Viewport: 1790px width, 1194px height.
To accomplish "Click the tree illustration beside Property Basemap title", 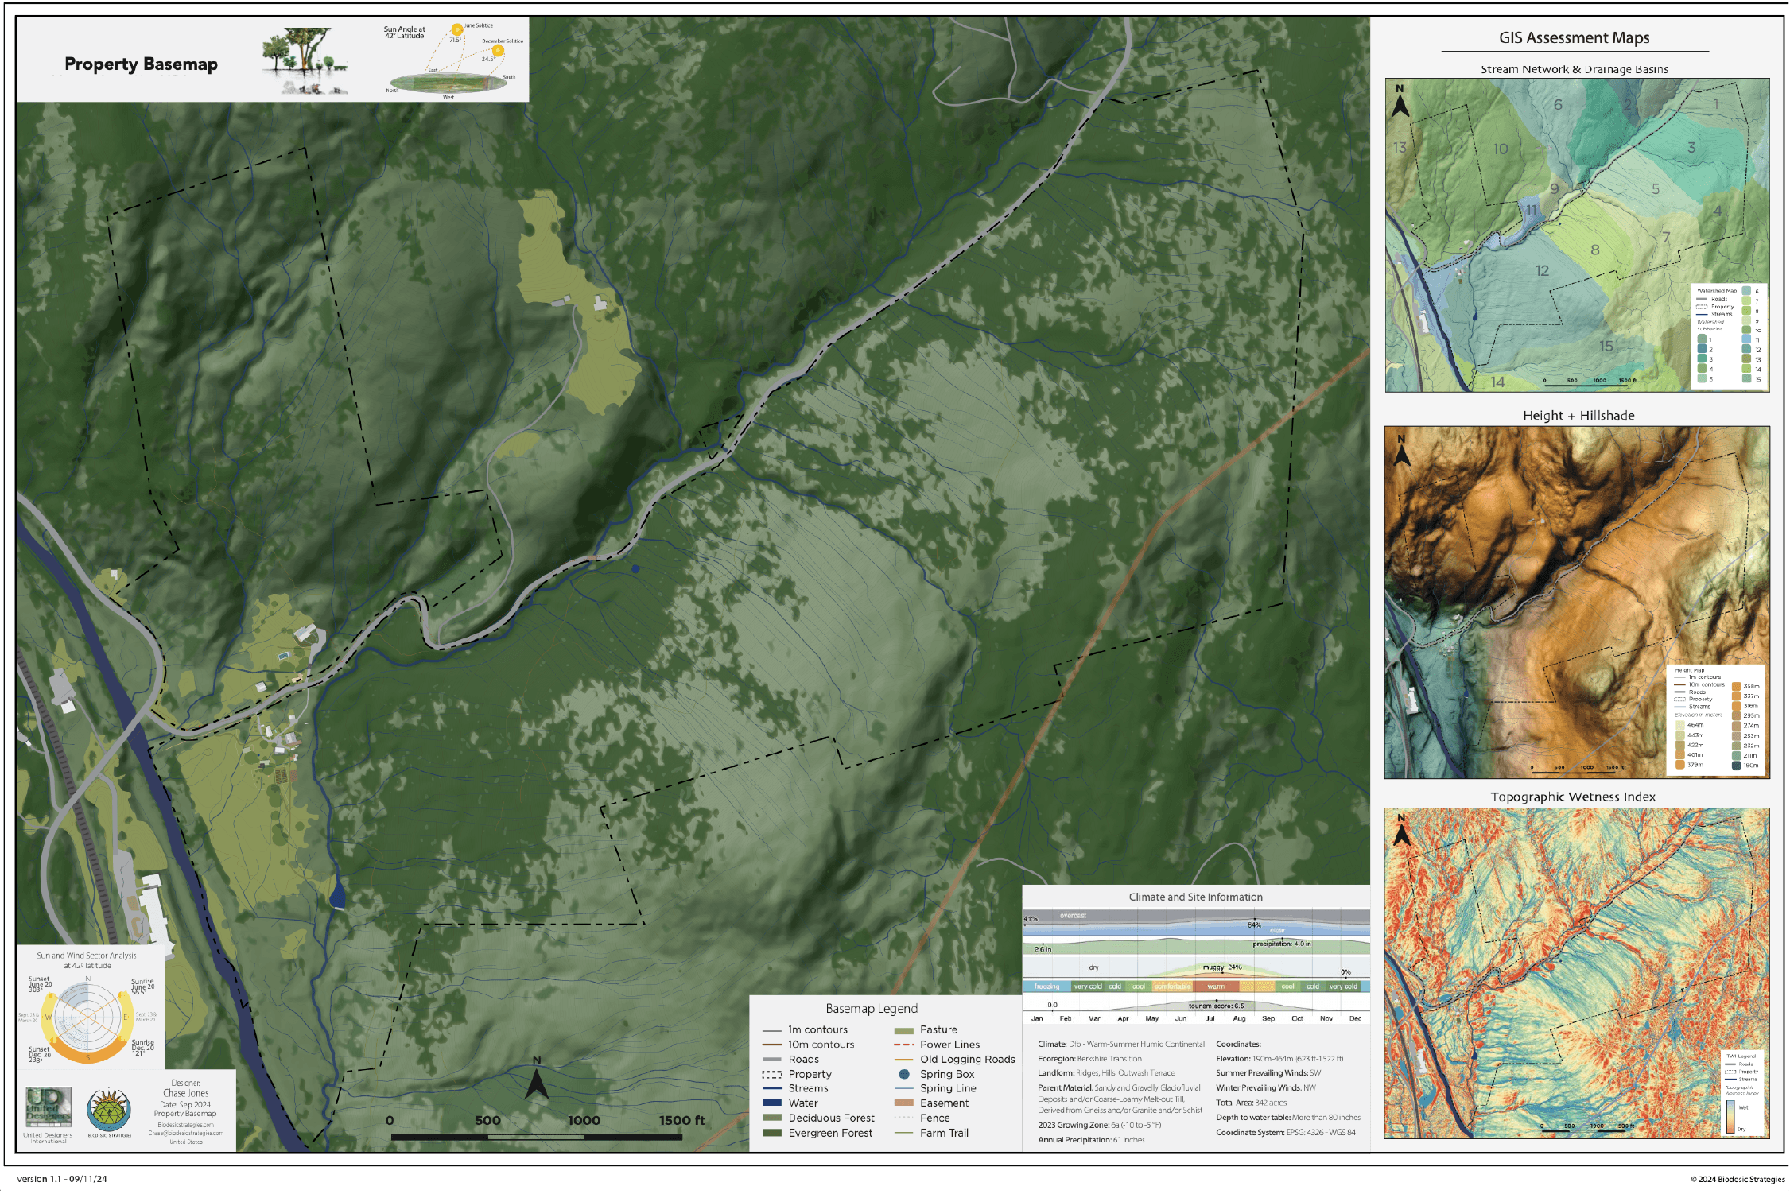I will (305, 59).
